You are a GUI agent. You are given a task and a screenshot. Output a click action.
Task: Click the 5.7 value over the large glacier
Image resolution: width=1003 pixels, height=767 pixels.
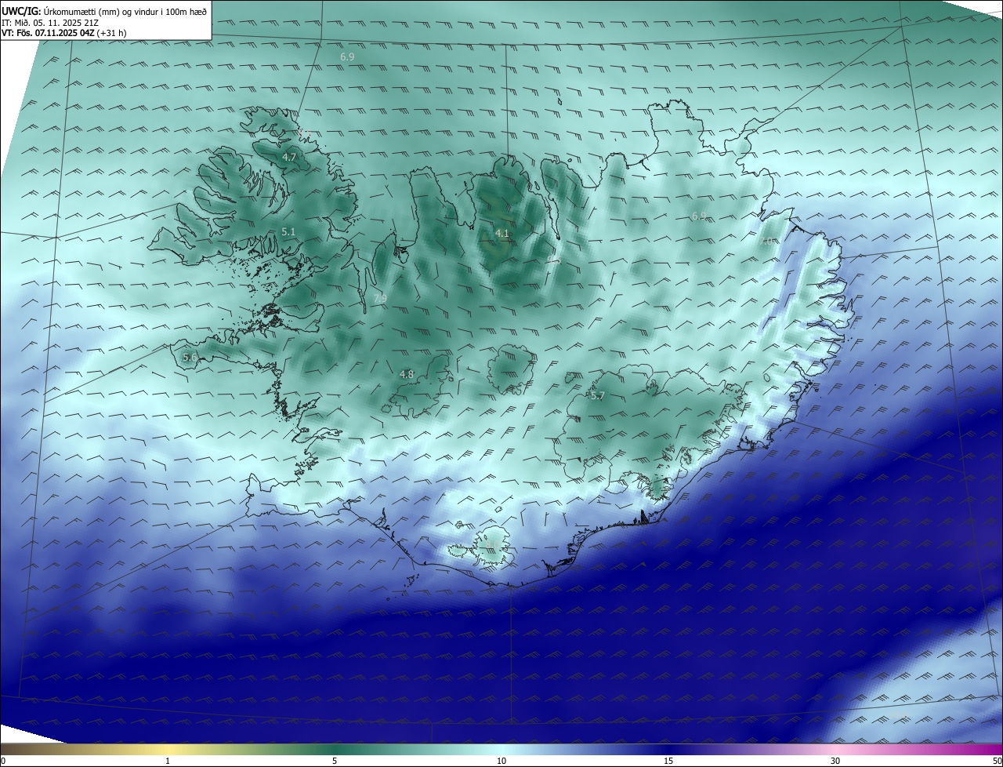tap(598, 396)
